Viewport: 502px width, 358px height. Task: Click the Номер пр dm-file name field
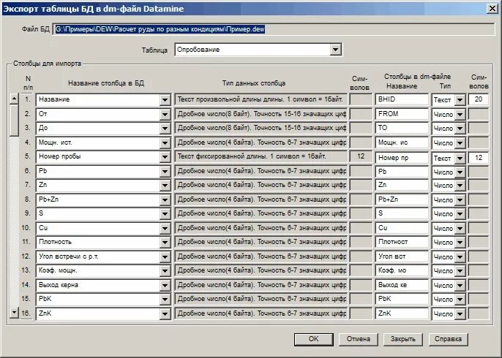[402, 157]
